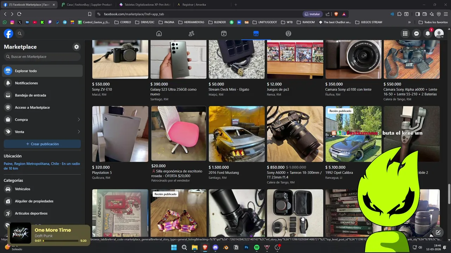This screenshot has height=253, width=451.
Task: Select Artículos deportivos category
Action: 42,213
